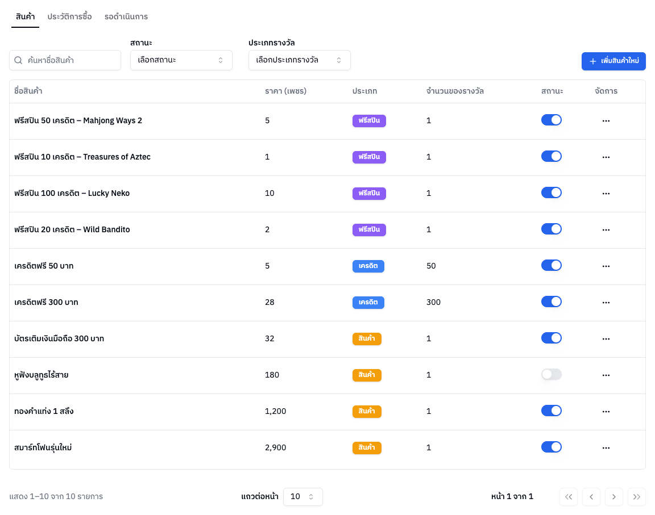655x515 pixels.
Task: Go to the first page arrow
Action: point(569,497)
